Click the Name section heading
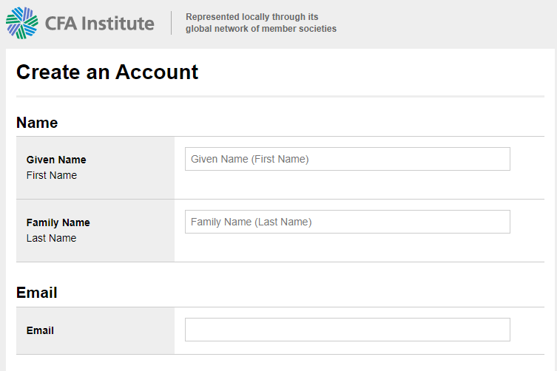Screen dimensions: 557x371 (37, 123)
